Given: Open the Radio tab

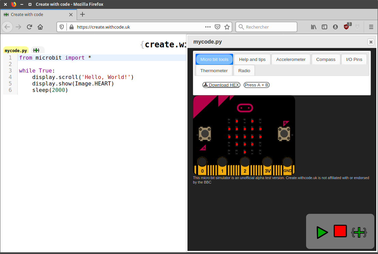Looking at the screenshot, I should click(244, 70).
